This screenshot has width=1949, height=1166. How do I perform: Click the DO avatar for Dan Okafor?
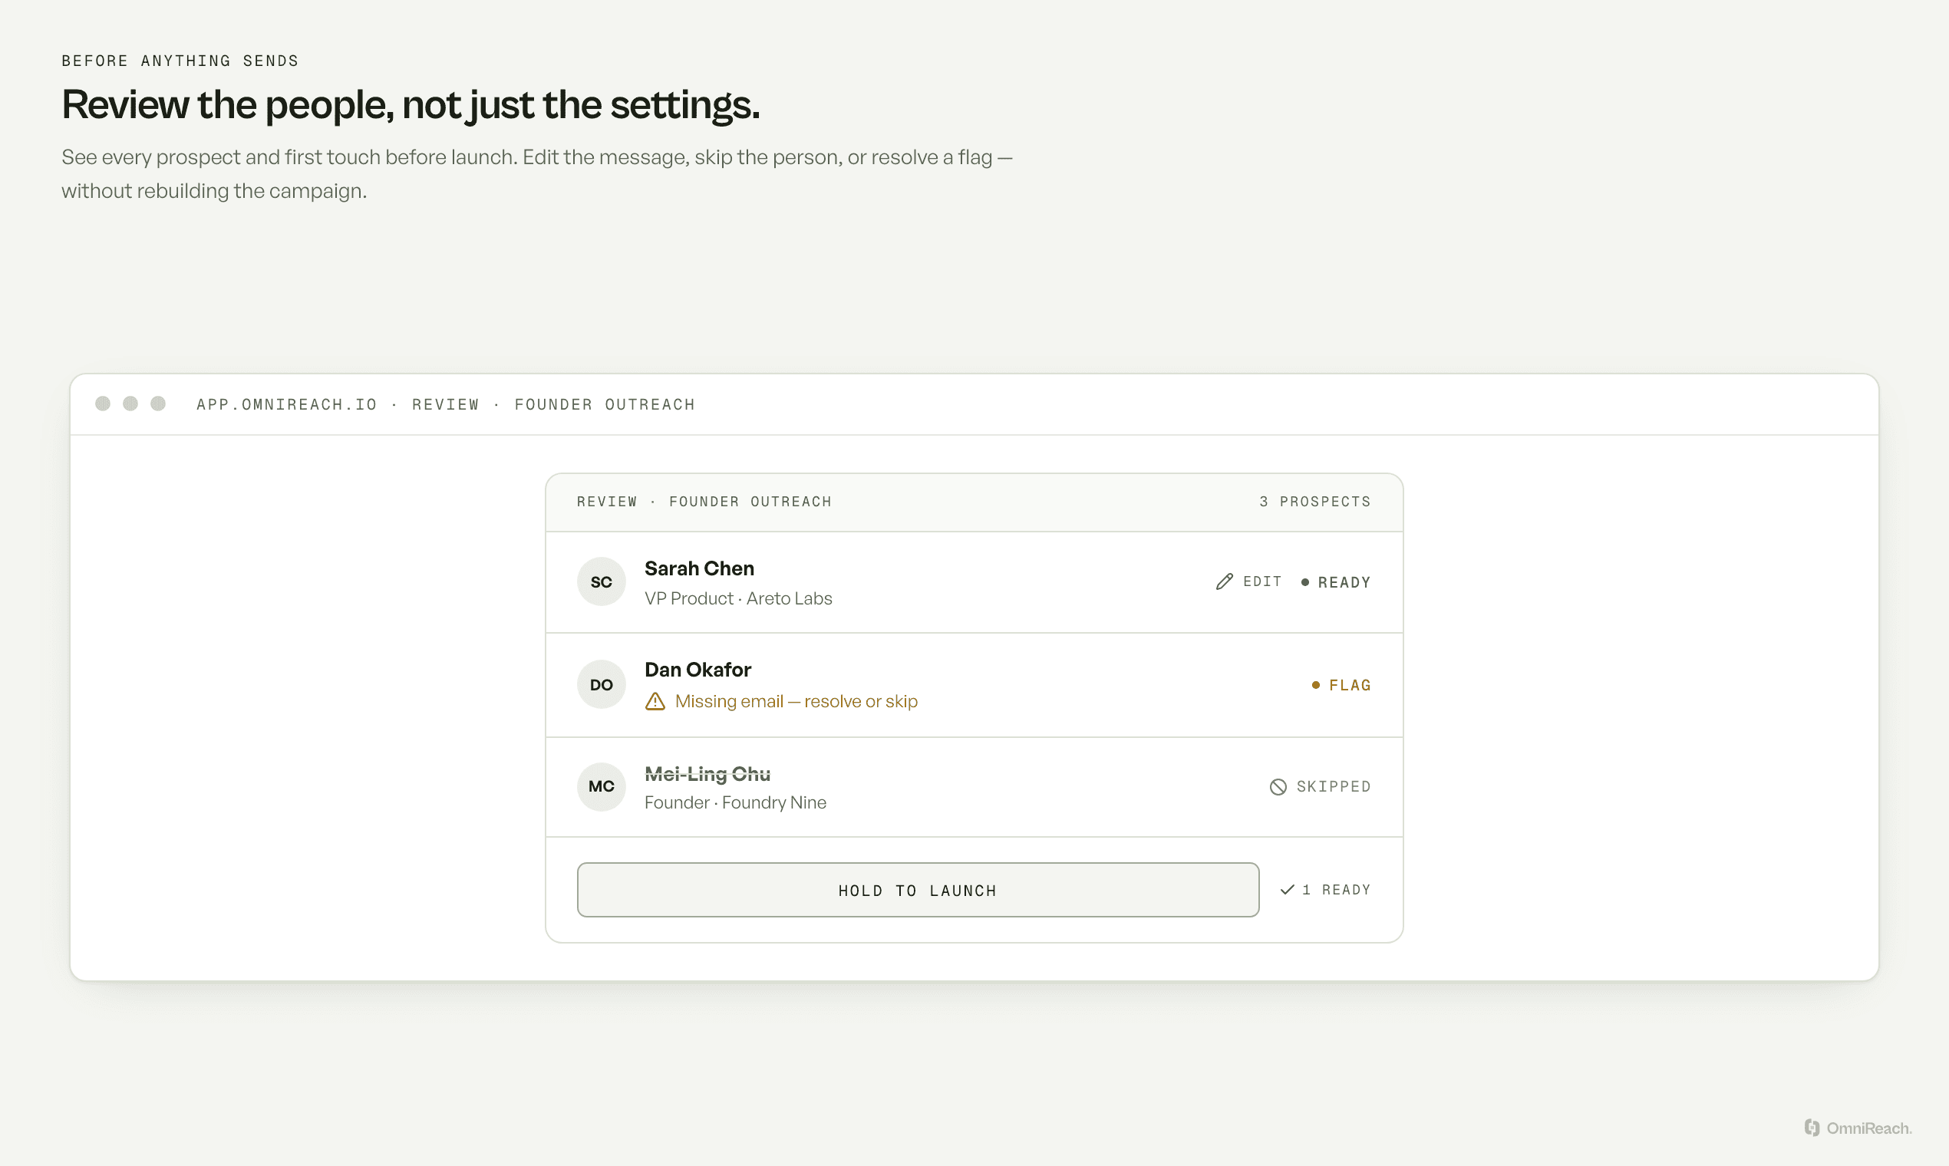click(602, 684)
